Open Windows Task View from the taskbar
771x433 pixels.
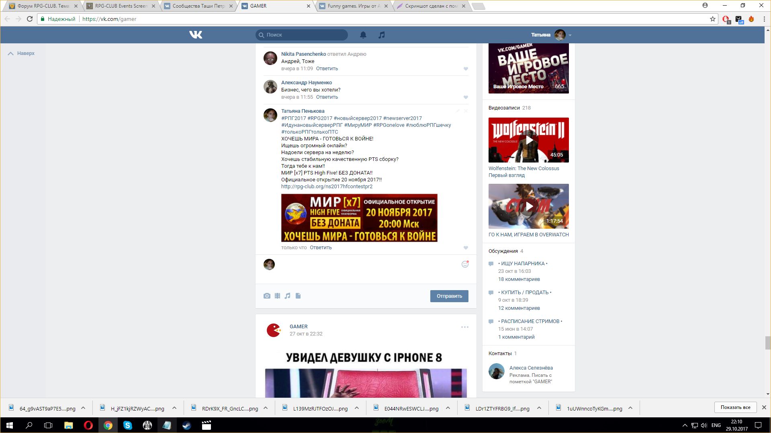point(48,425)
